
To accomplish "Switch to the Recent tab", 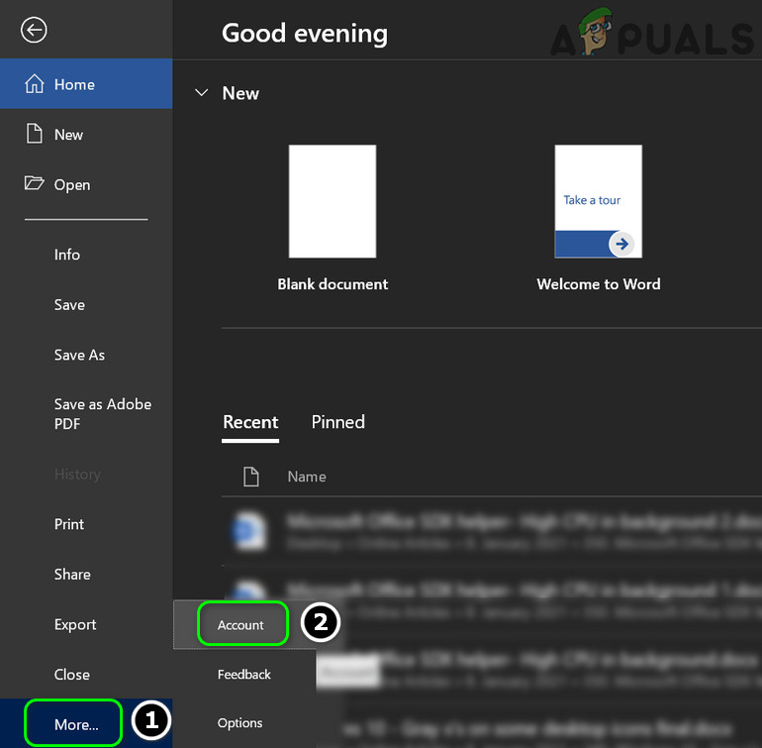I will click(250, 422).
